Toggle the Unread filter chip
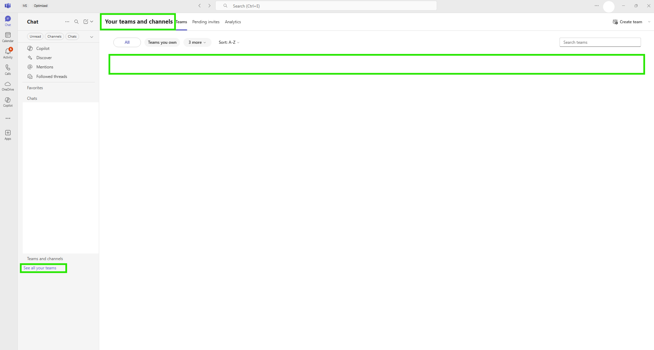Viewport: 654px width, 350px height. 35,37
